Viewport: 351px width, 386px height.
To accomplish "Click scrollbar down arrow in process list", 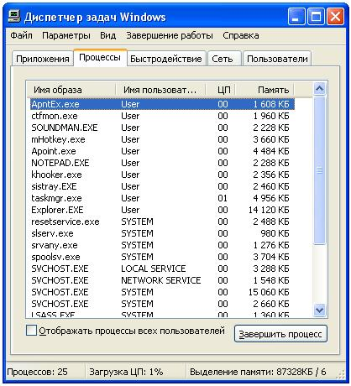I will click(x=319, y=310).
